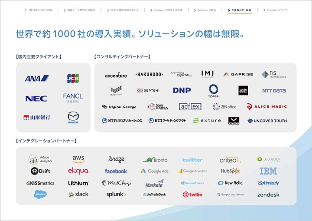This screenshot has width=312, height=221.
Task: Click the JCB card logo
Action: click(73, 78)
